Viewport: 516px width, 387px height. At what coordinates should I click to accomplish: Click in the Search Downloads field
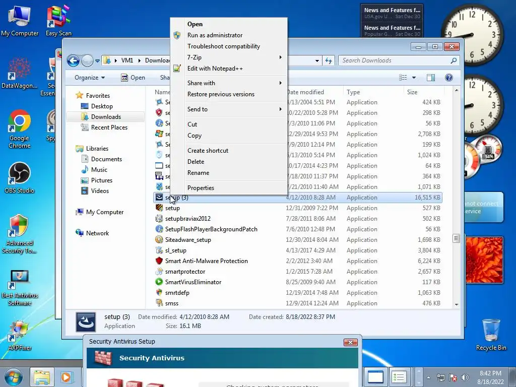pyautogui.click(x=395, y=60)
